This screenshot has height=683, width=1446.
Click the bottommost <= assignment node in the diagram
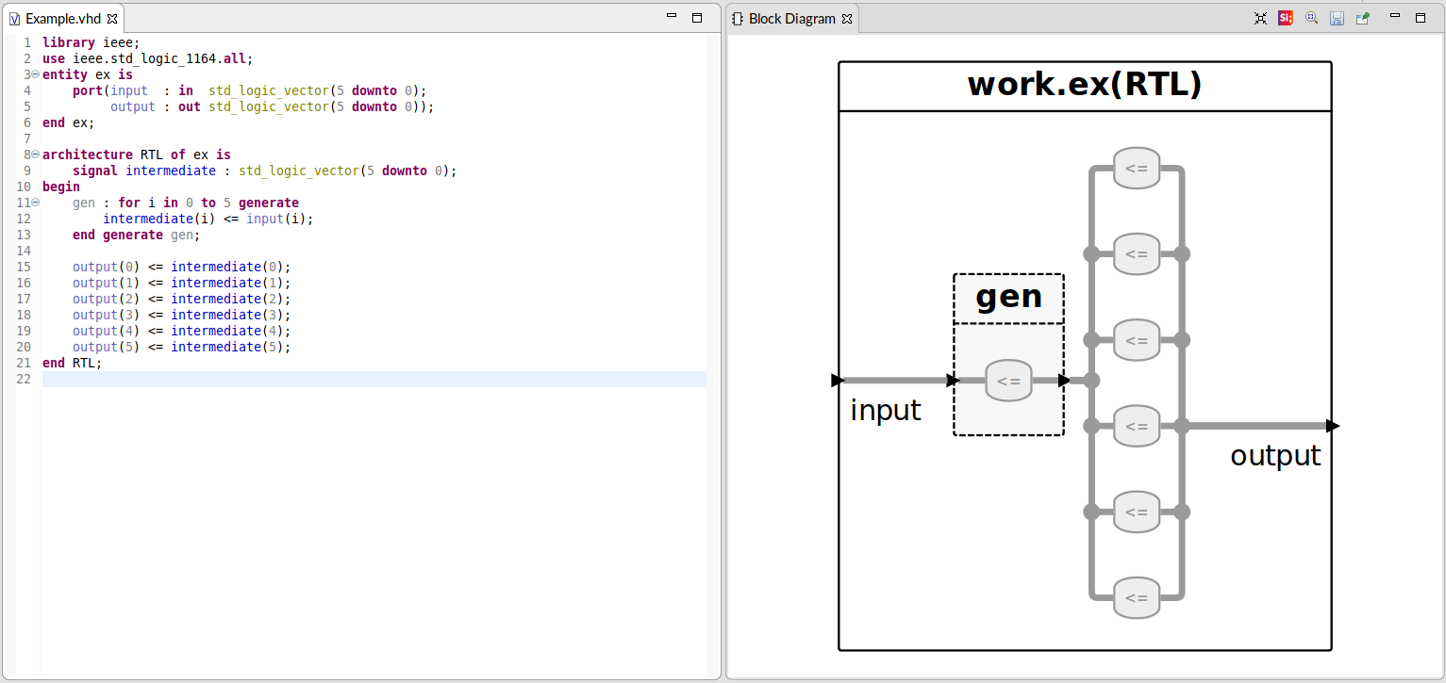(1137, 598)
